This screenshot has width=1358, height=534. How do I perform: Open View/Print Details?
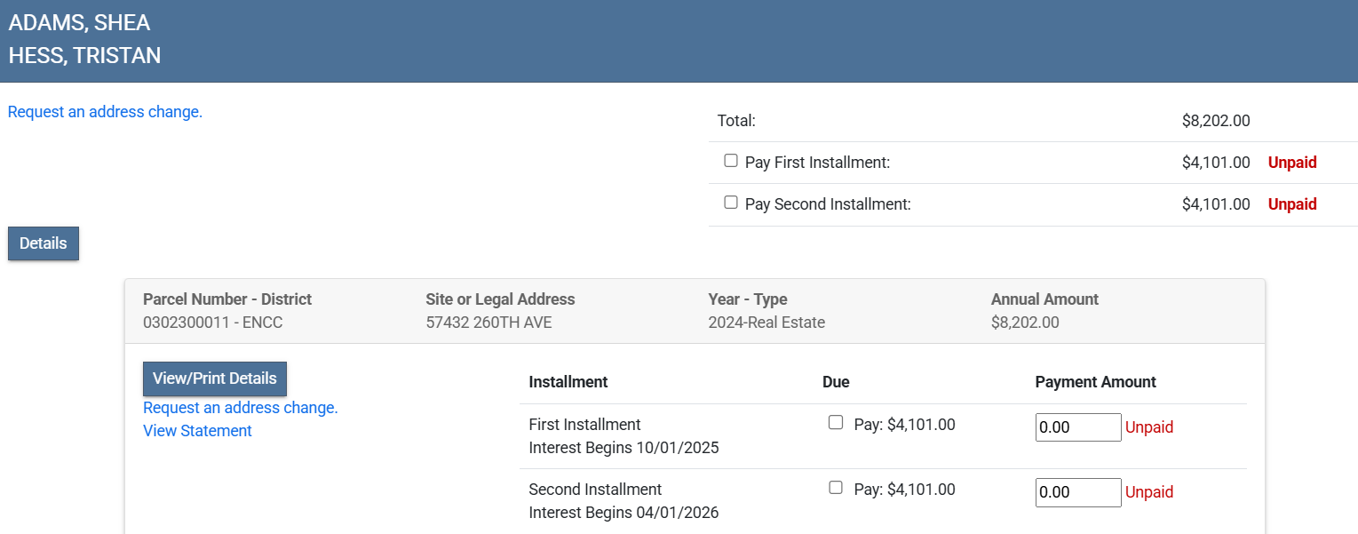pyautogui.click(x=215, y=379)
